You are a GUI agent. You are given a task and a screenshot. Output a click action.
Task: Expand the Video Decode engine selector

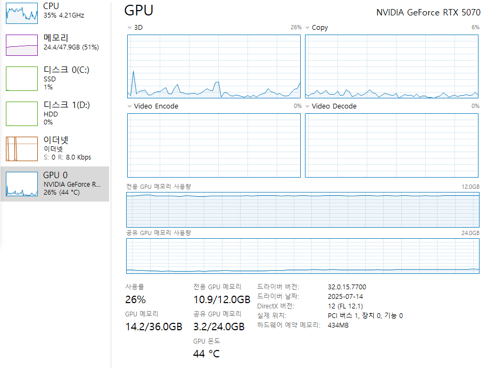coord(307,106)
